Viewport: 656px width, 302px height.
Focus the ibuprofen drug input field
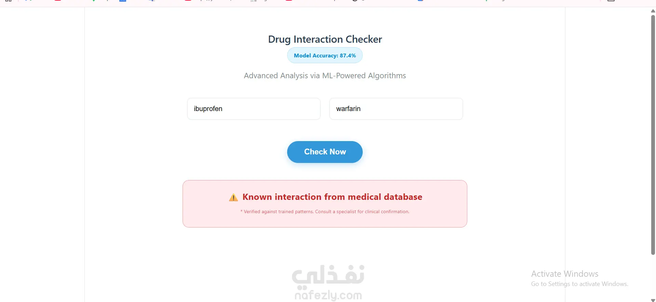click(x=254, y=109)
